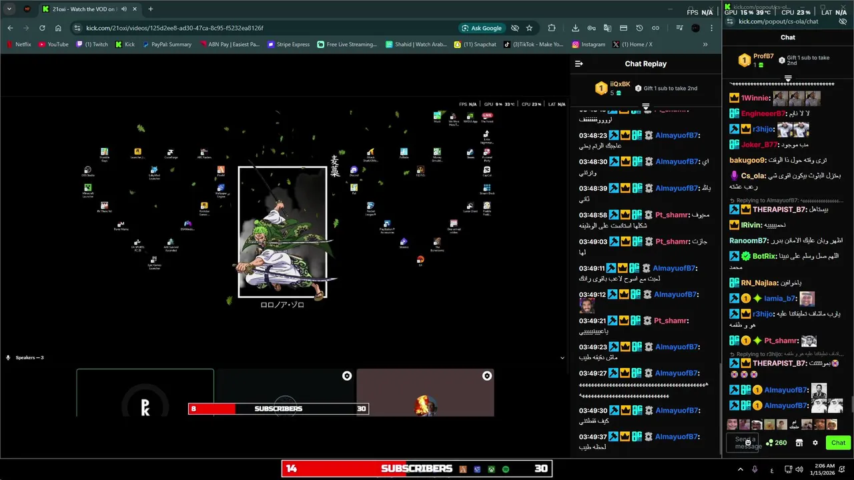Click the username 1Winnie in chat
854x480 pixels.
[x=755, y=98]
